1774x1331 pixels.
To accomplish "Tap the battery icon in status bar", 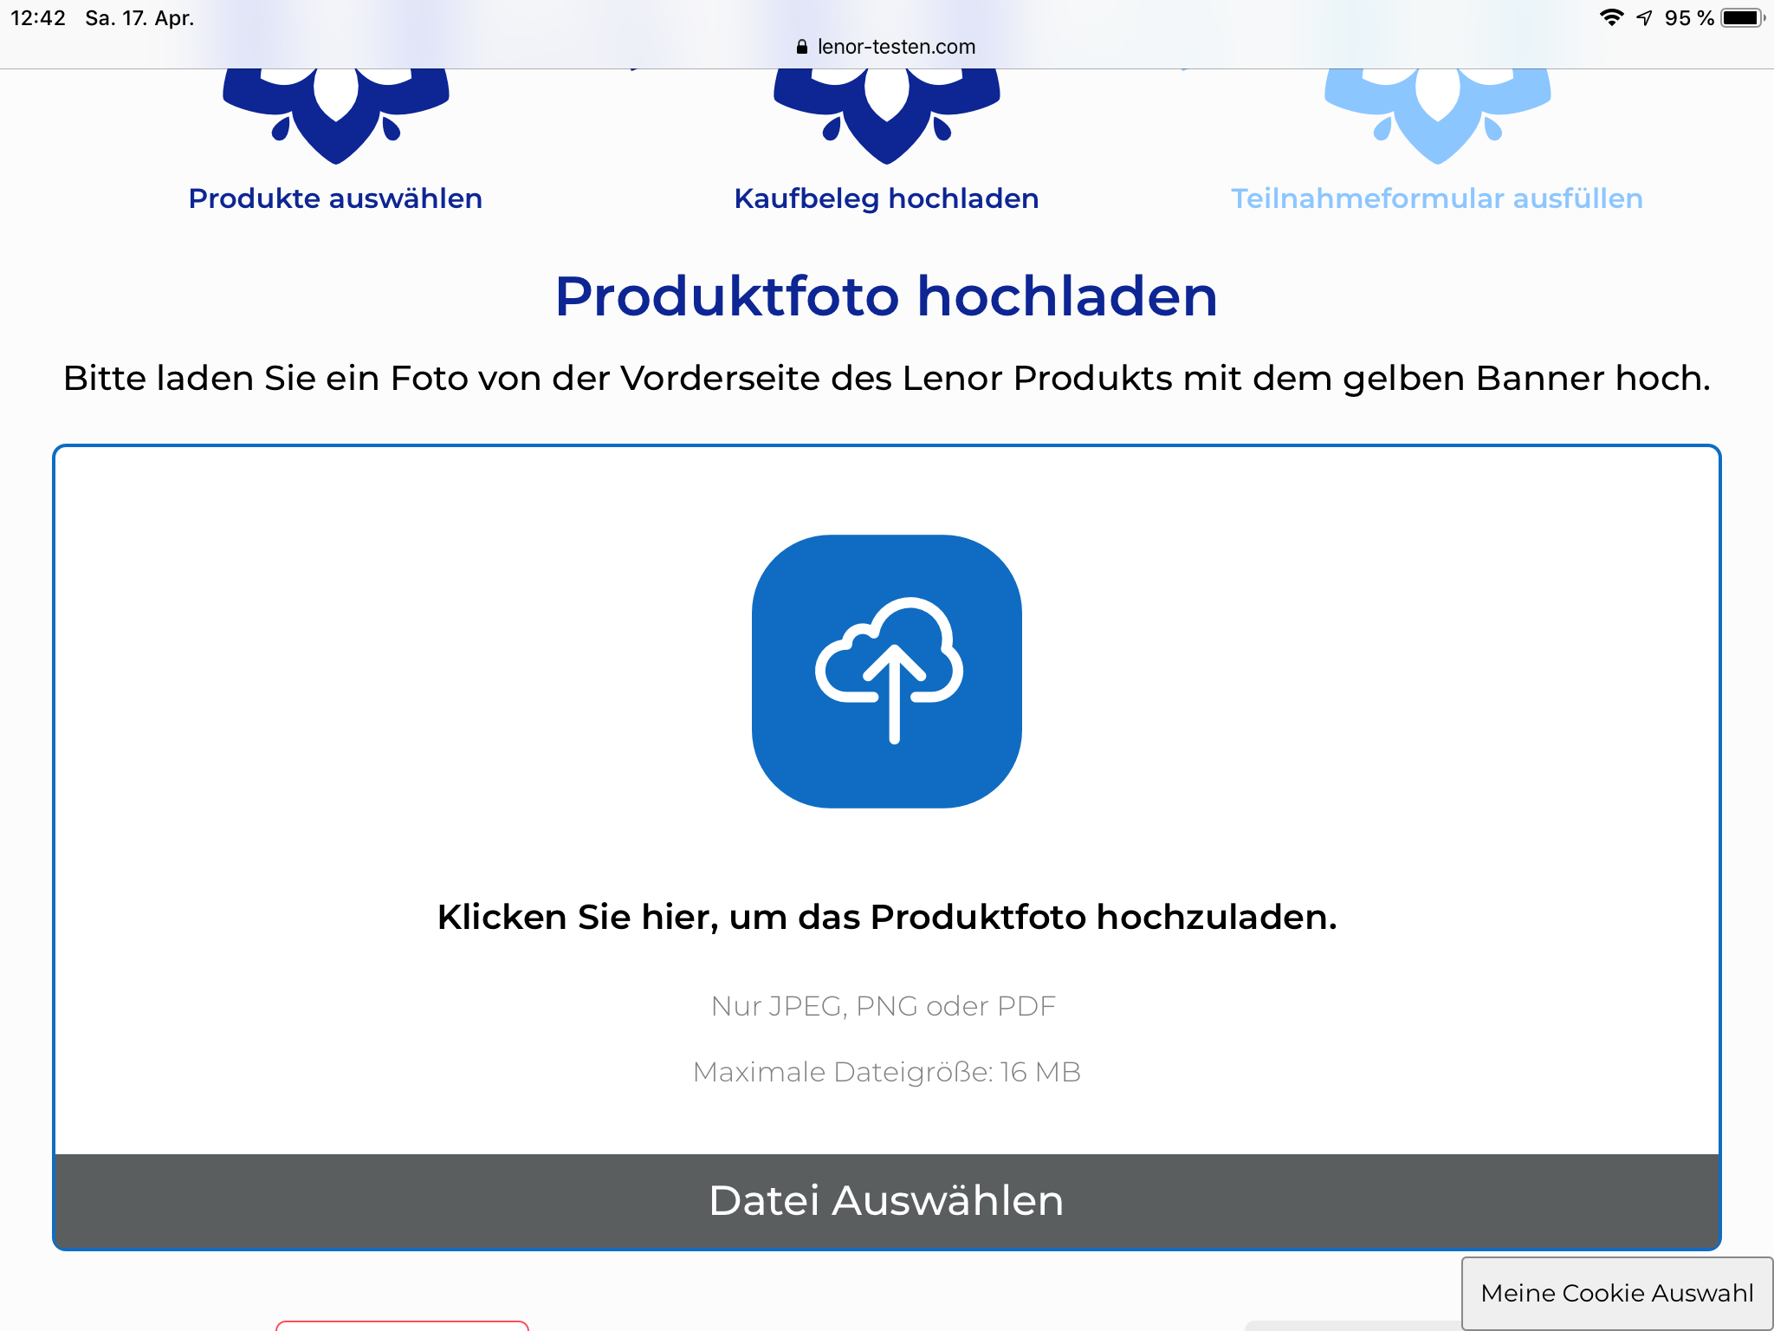I will point(1743,18).
